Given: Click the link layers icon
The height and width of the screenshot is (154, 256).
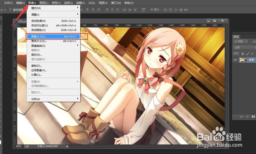Looking at the screenshot, I should point(241,117).
